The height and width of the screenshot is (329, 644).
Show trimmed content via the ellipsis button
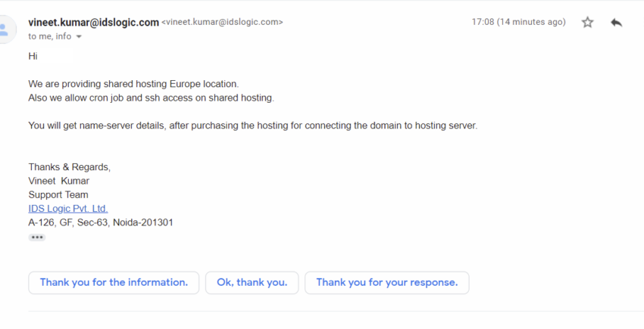point(37,237)
